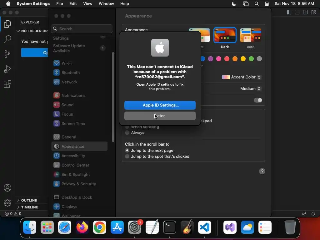
Task: Open Accounts icon in VS Code activity bar
Action: [7, 188]
